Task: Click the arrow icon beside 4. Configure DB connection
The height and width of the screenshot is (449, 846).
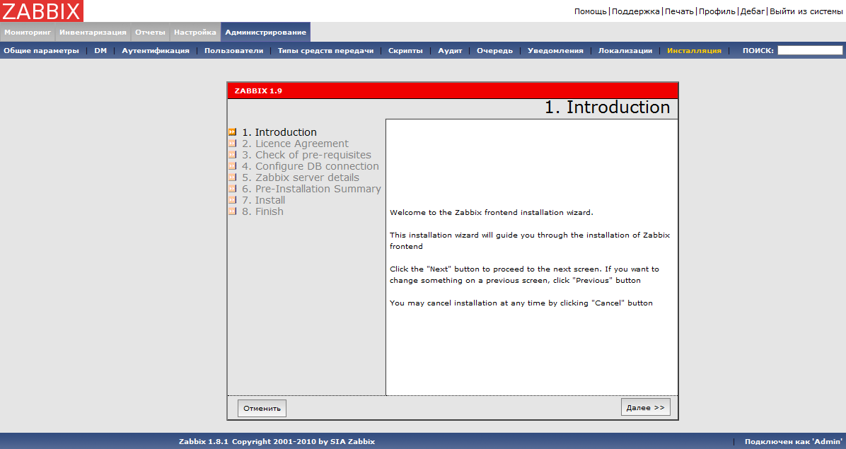Action: (x=232, y=166)
